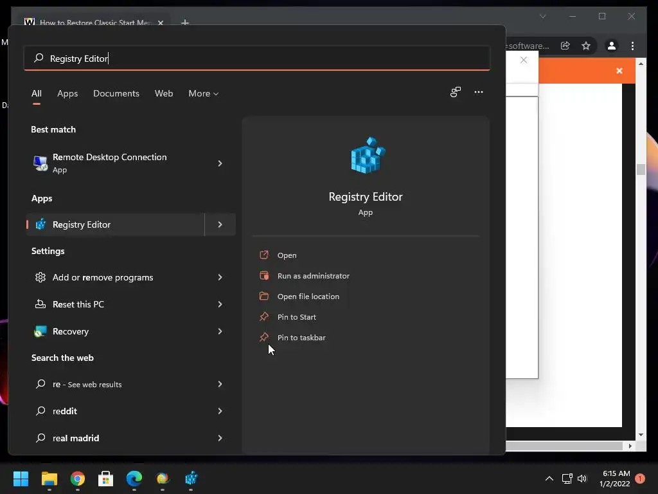
Task: Switch to the Documents search tab
Action: click(116, 93)
